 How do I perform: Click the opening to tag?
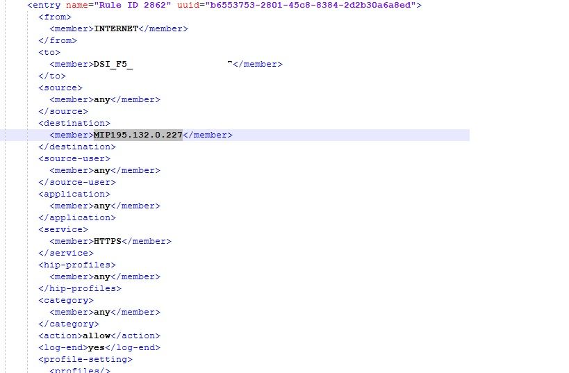tap(49, 53)
